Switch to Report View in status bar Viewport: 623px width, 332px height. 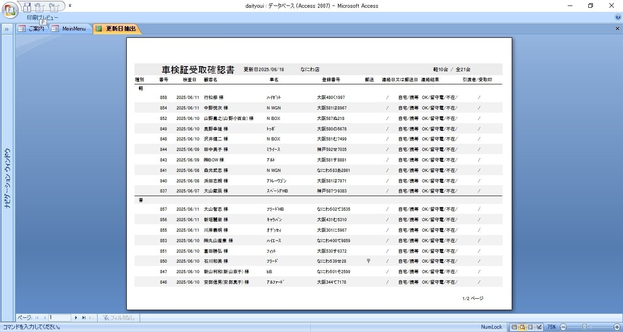pyautogui.click(x=514, y=327)
